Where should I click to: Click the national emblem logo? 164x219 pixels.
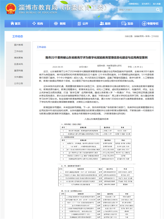pyautogui.click(x=10, y=9)
